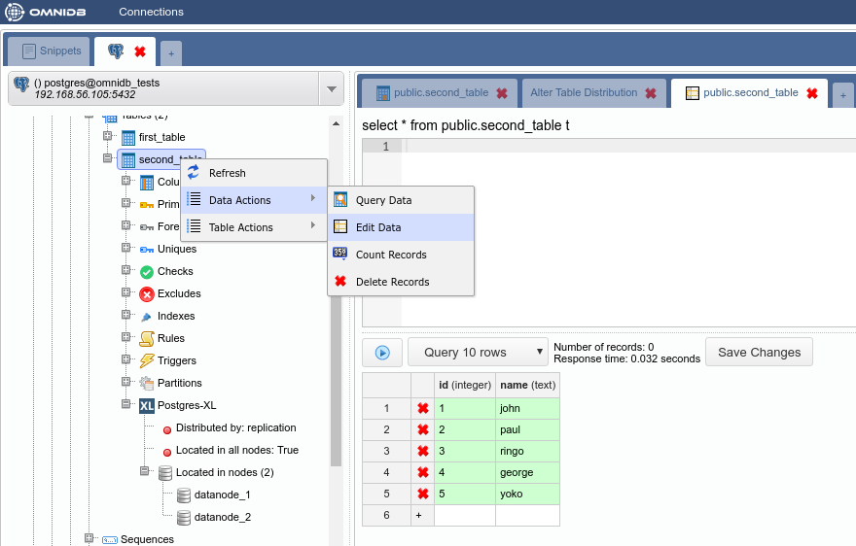
Task: Click the Postgres-XL icon in tree
Action: click(147, 405)
